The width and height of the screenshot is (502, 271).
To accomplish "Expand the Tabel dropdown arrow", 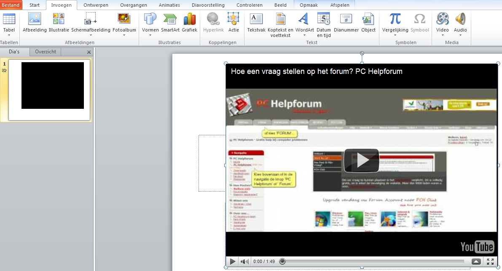I will point(9,35).
